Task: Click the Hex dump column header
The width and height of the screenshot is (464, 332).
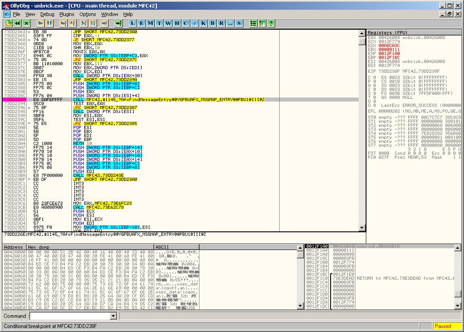Action: click(x=90, y=247)
